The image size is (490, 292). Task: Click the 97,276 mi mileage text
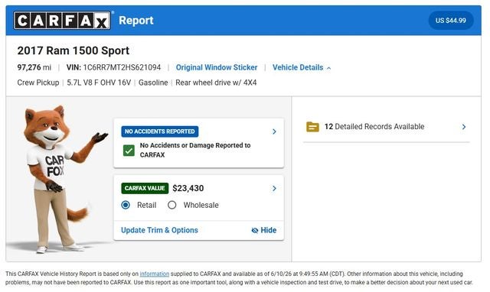(34, 67)
